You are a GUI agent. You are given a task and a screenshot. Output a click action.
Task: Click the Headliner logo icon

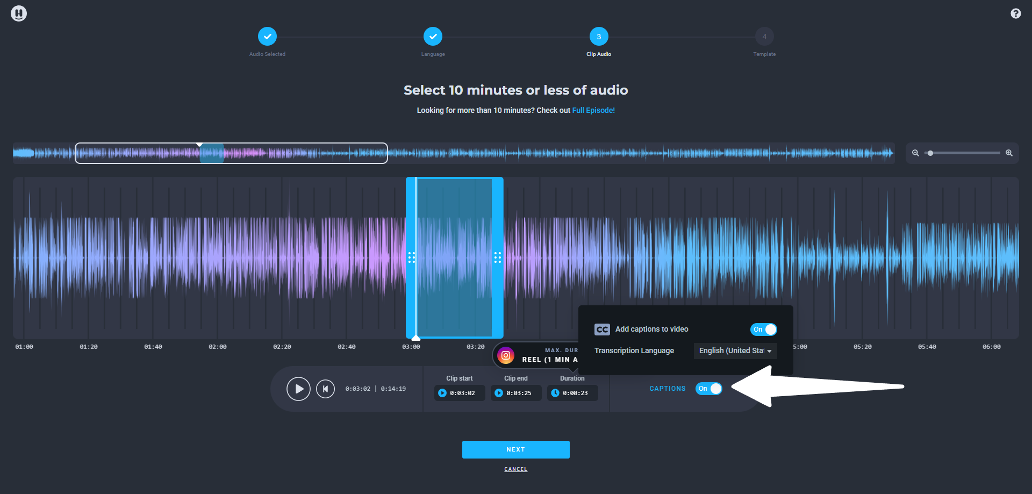click(x=19, y=13)
